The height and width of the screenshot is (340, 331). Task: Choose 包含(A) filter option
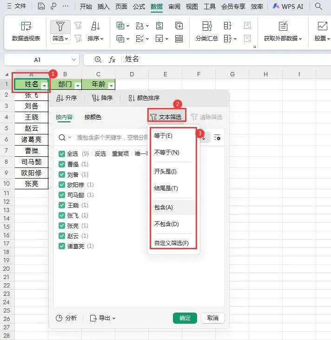tap(173, 207)
